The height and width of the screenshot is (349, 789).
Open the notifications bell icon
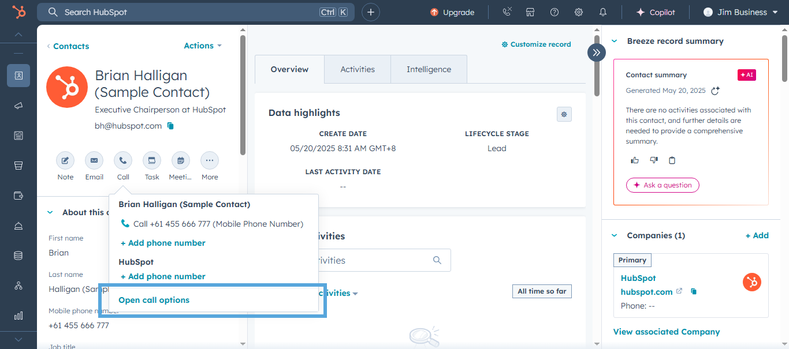point(602,12)
